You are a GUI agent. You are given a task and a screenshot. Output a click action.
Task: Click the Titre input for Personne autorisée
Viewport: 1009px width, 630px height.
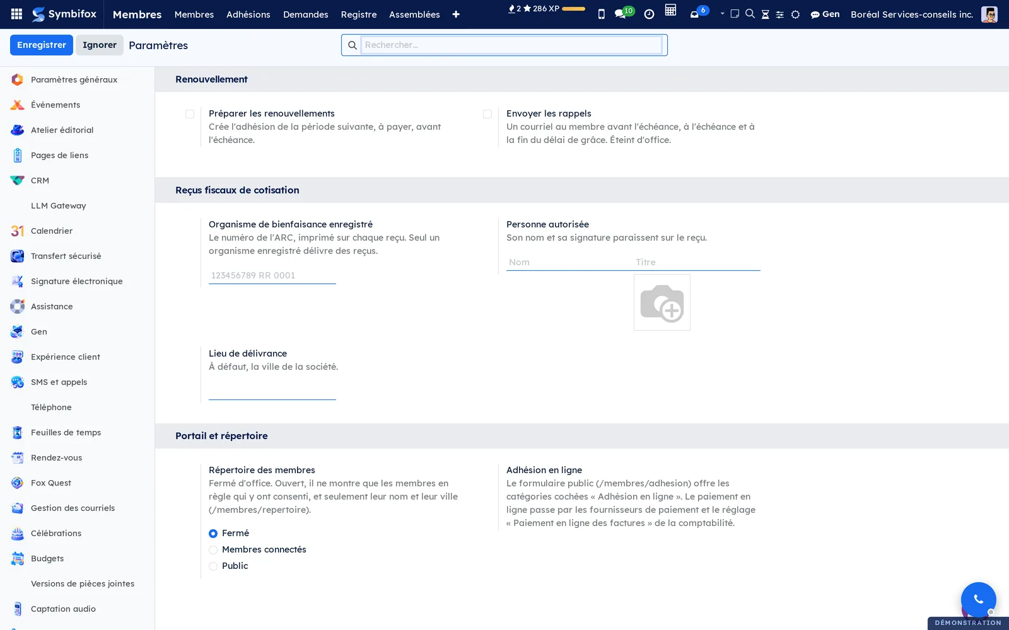tap(697, 262)
